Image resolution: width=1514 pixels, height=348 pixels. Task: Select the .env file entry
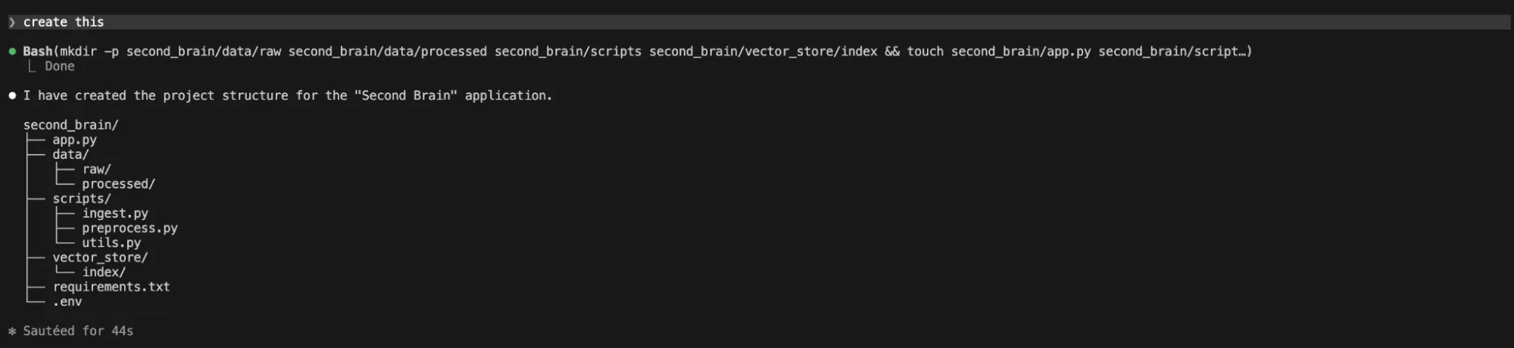67,302
